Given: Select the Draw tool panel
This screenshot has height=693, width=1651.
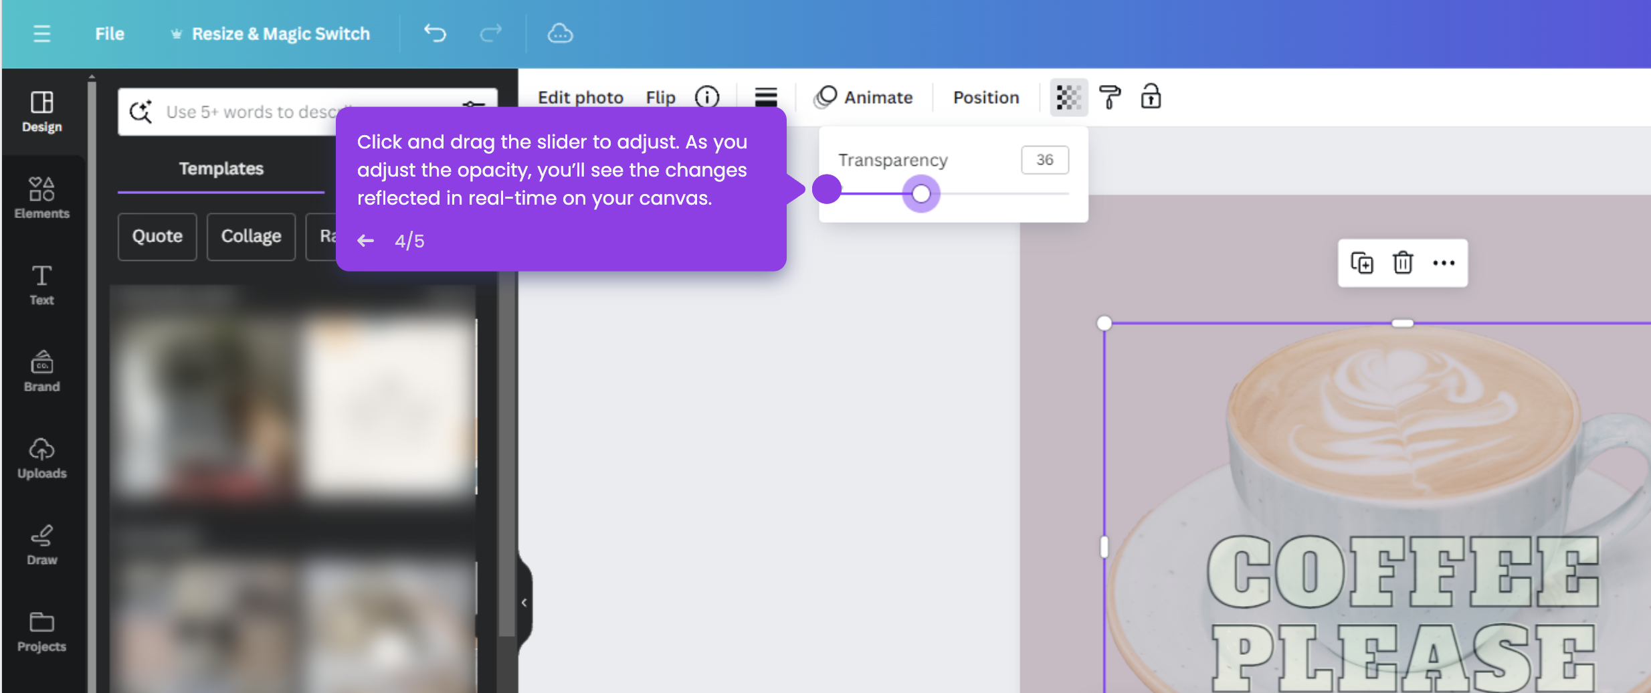Looking at the screenshot, I should tap(41, 544).
